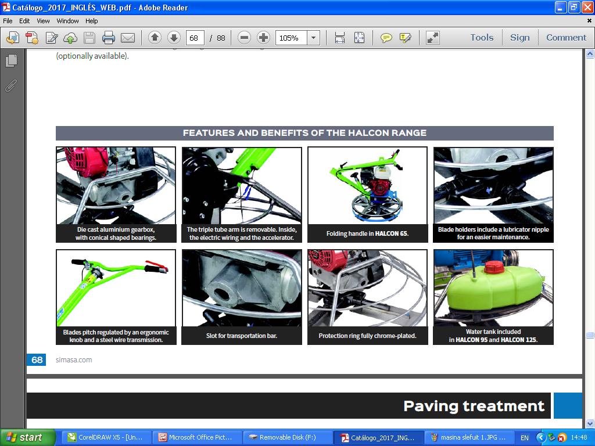Click the 'FEATURES AND BENEFITS OF THE HALCON RANGE' heading
The width and height of the screenshot is (595, 446).
pos(304,133)
